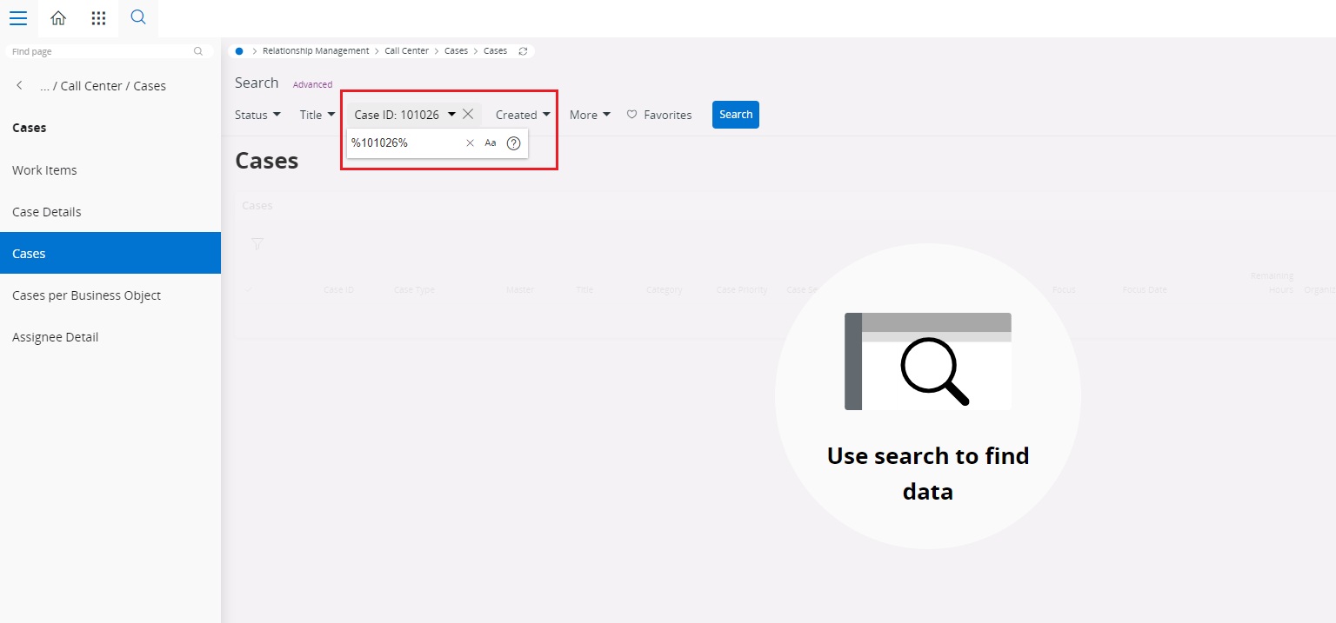Viewport: 1336px width, 623px height.
Task: Remove the Case ID filter chip
Action: click(x=468, y=115)
